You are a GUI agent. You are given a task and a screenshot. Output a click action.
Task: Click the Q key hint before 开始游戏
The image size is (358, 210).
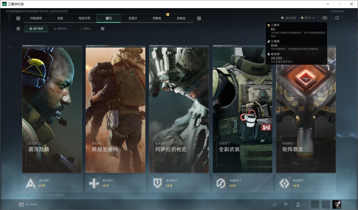click(x=18, y=18)
